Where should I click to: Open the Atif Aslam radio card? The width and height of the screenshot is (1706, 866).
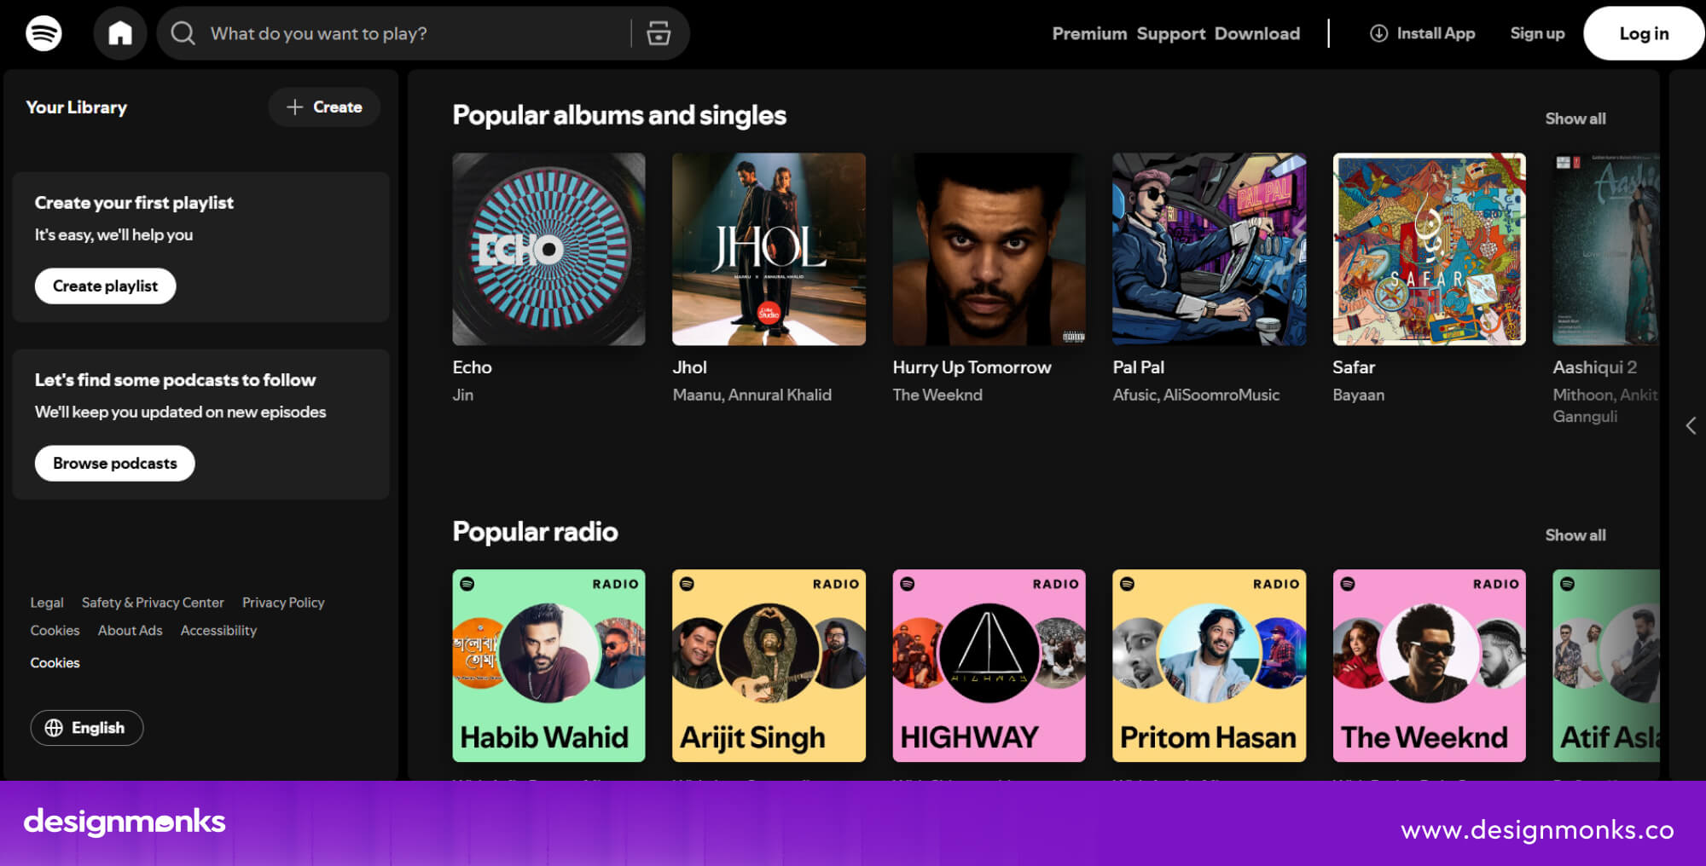[1606, 666]
